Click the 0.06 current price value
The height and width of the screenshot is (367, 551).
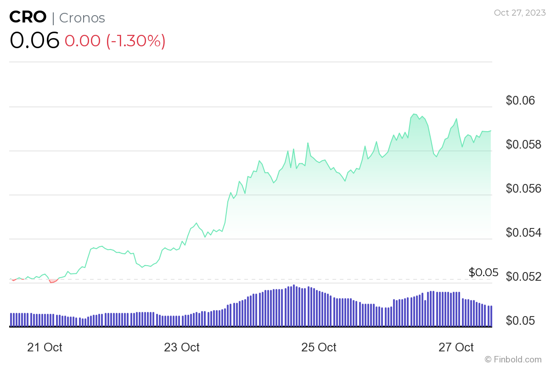pyautogui.click(x=34, y=40)
